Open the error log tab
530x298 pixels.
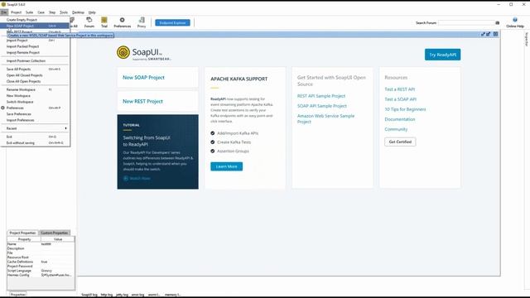tap(137, 295)
